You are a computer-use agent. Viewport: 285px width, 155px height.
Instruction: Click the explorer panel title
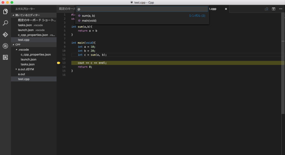(25, 9)
